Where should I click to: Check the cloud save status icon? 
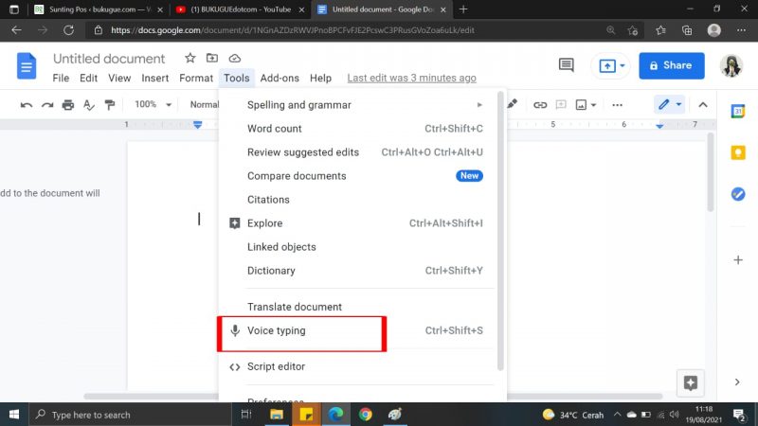[234, 59]
